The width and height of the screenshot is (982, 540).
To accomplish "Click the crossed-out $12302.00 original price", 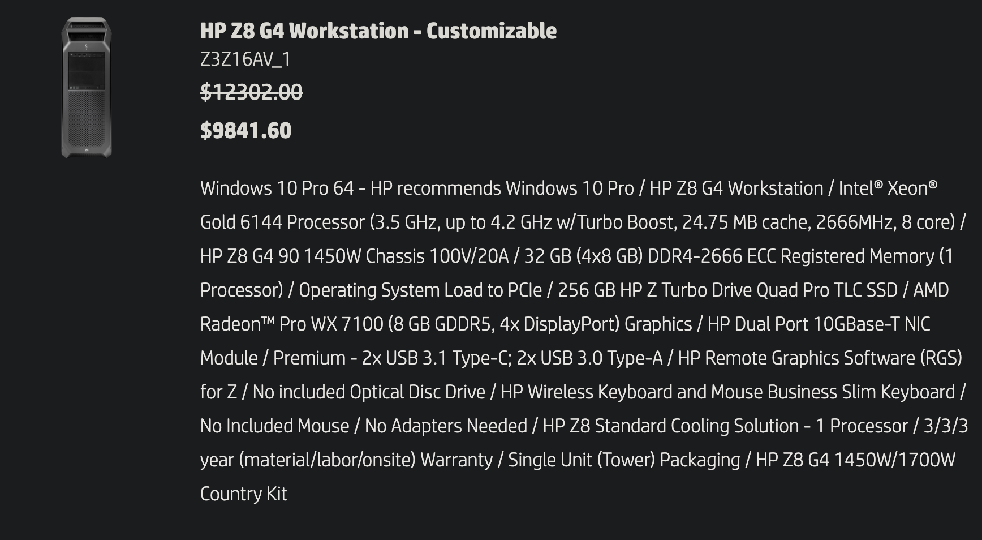I will tap(251, 92).
